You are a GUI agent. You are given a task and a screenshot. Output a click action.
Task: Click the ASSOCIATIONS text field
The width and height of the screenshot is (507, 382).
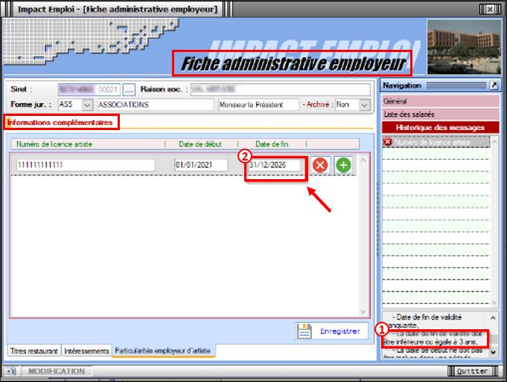pyautogui.click(x=155, y=105)
